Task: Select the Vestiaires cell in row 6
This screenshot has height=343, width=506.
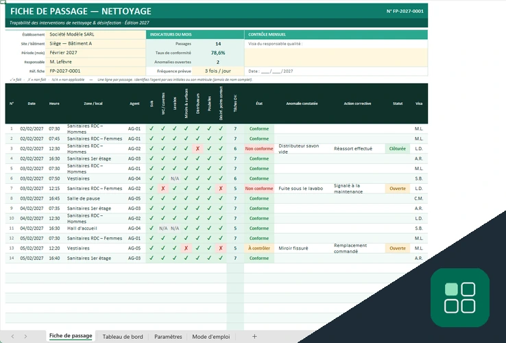Action: pyautogui.click(x=93, y=178)
